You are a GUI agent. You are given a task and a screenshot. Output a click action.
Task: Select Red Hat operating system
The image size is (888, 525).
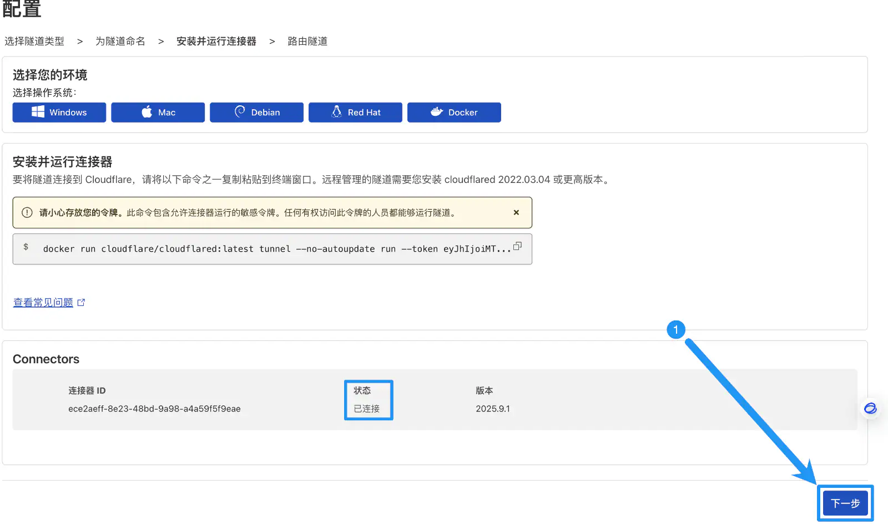click(x=355, y=112)
